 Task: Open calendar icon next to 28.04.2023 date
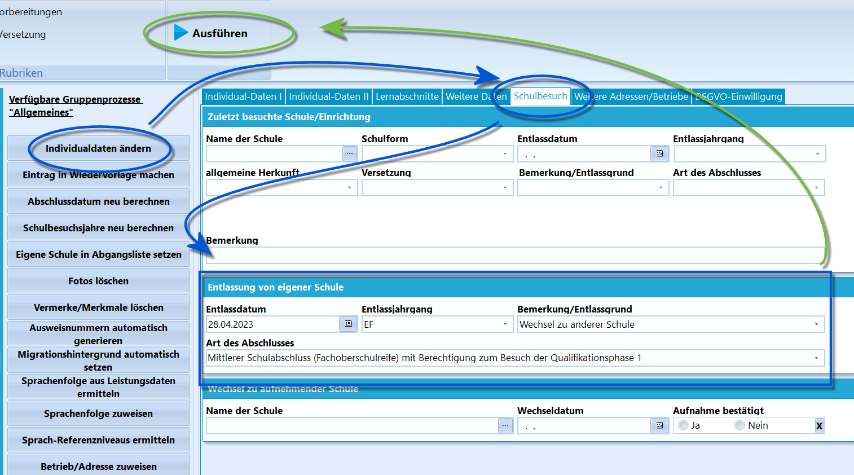click(x=348, y=324)
